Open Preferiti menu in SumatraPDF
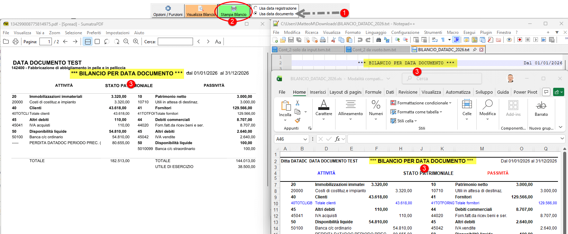This screenshot has height=234, width=568. click(94, 32)
